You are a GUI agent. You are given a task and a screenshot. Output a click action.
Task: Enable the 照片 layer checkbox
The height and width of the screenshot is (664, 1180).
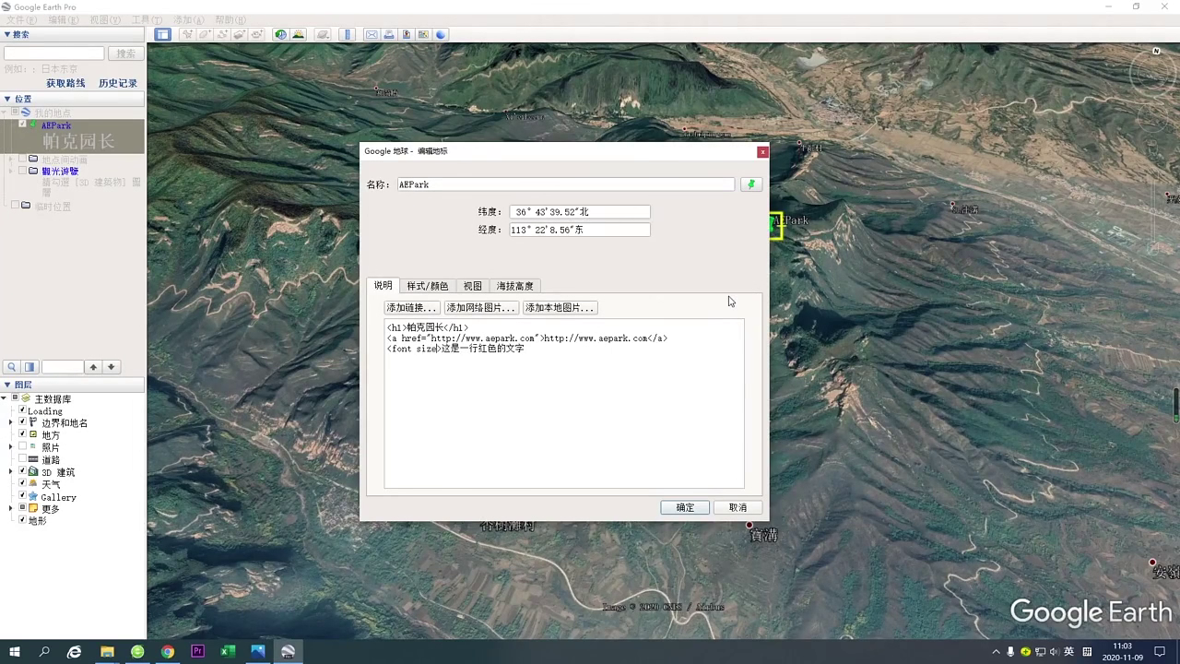(x=23, y=446)
